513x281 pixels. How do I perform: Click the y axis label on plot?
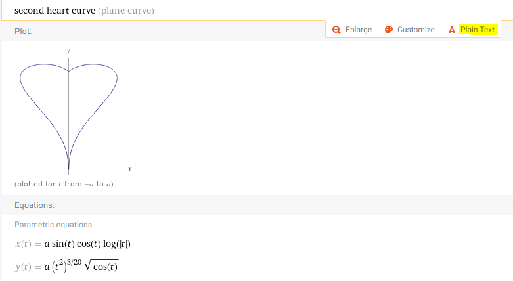[68, 51]
